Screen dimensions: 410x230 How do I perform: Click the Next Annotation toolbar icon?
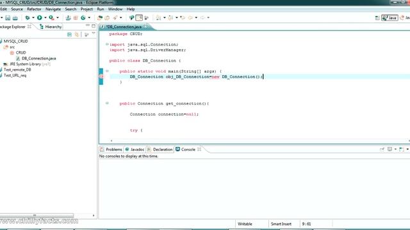tap(158, 18)
